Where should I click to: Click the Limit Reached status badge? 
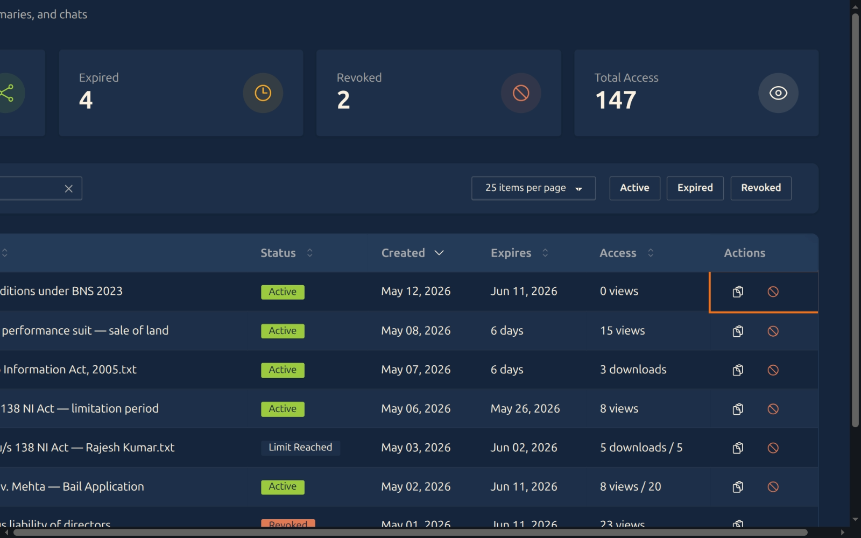click(300, 448)
